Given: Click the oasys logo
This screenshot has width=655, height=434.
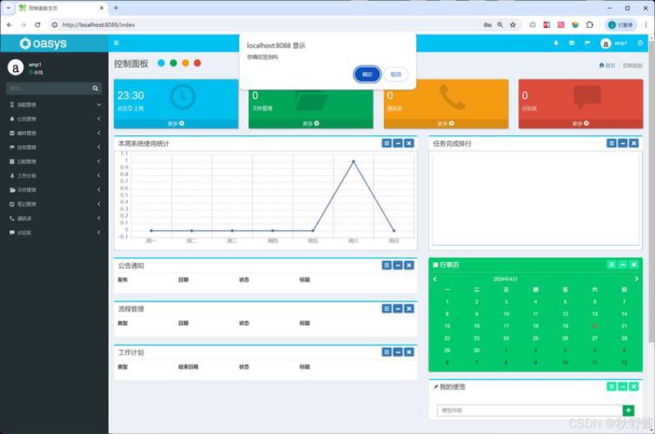Looking at the screenshot, I should coord(43,43).
